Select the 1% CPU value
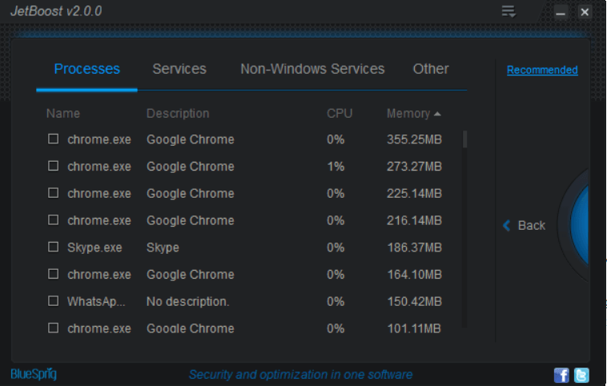Image resolution: width=607 pixels, height=386 pixels. click(x=336, y=167)
